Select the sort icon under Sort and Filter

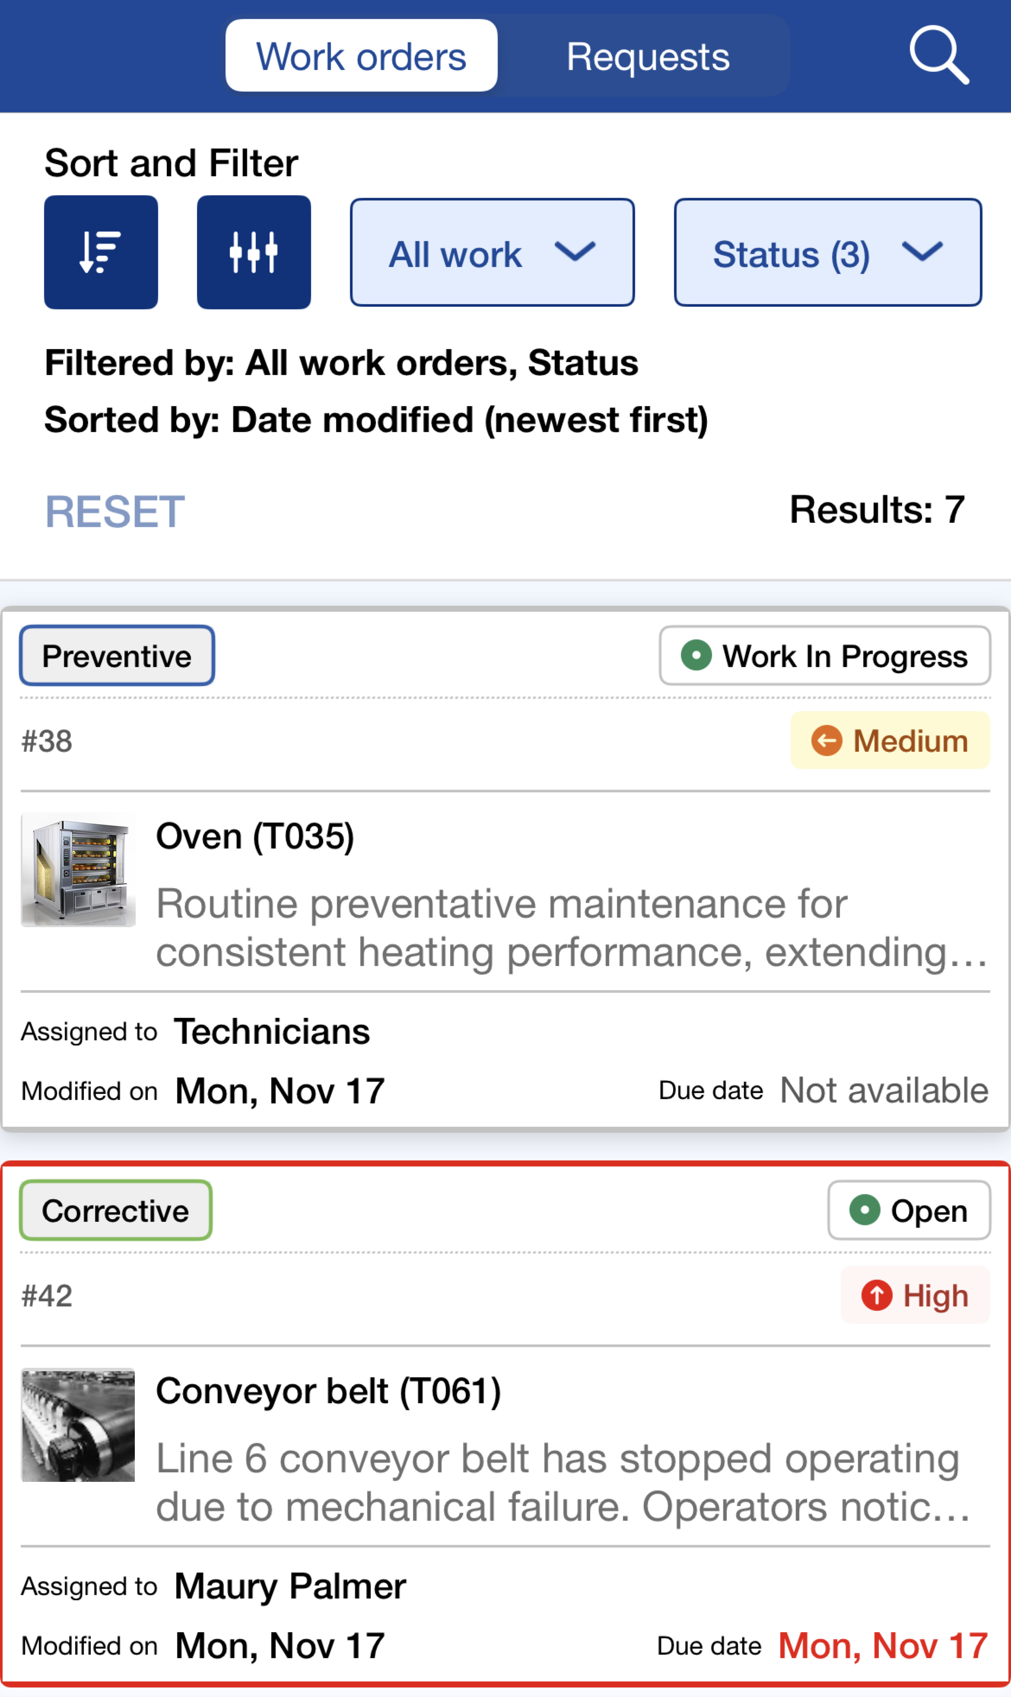pos(100,252)
